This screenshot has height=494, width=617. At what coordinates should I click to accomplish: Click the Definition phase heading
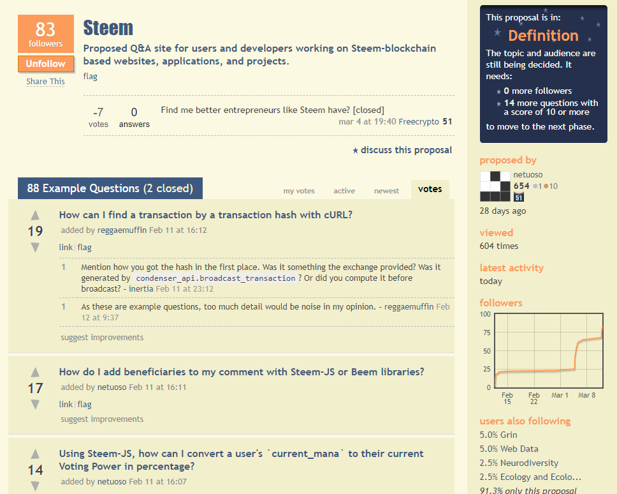click(543, 36)
